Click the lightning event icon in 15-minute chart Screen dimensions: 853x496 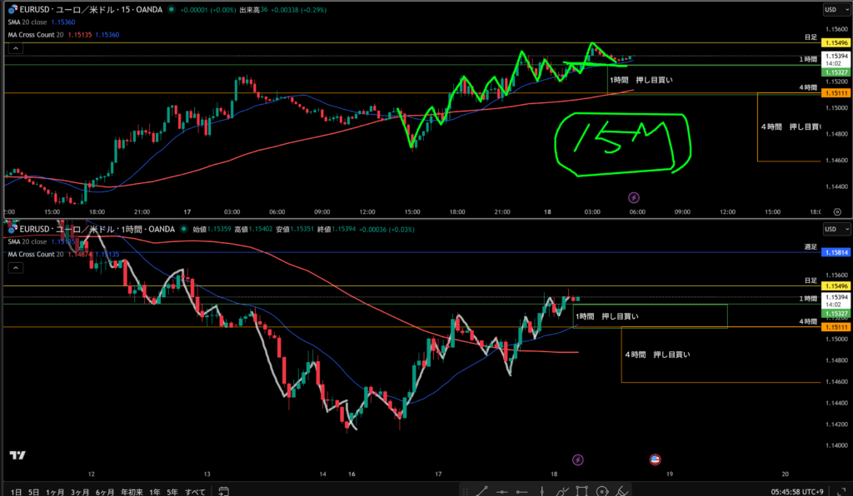[633, 197]
